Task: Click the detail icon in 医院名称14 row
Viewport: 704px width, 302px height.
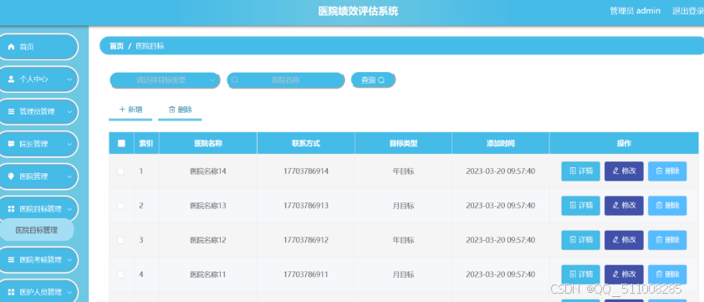Action: 573,171
